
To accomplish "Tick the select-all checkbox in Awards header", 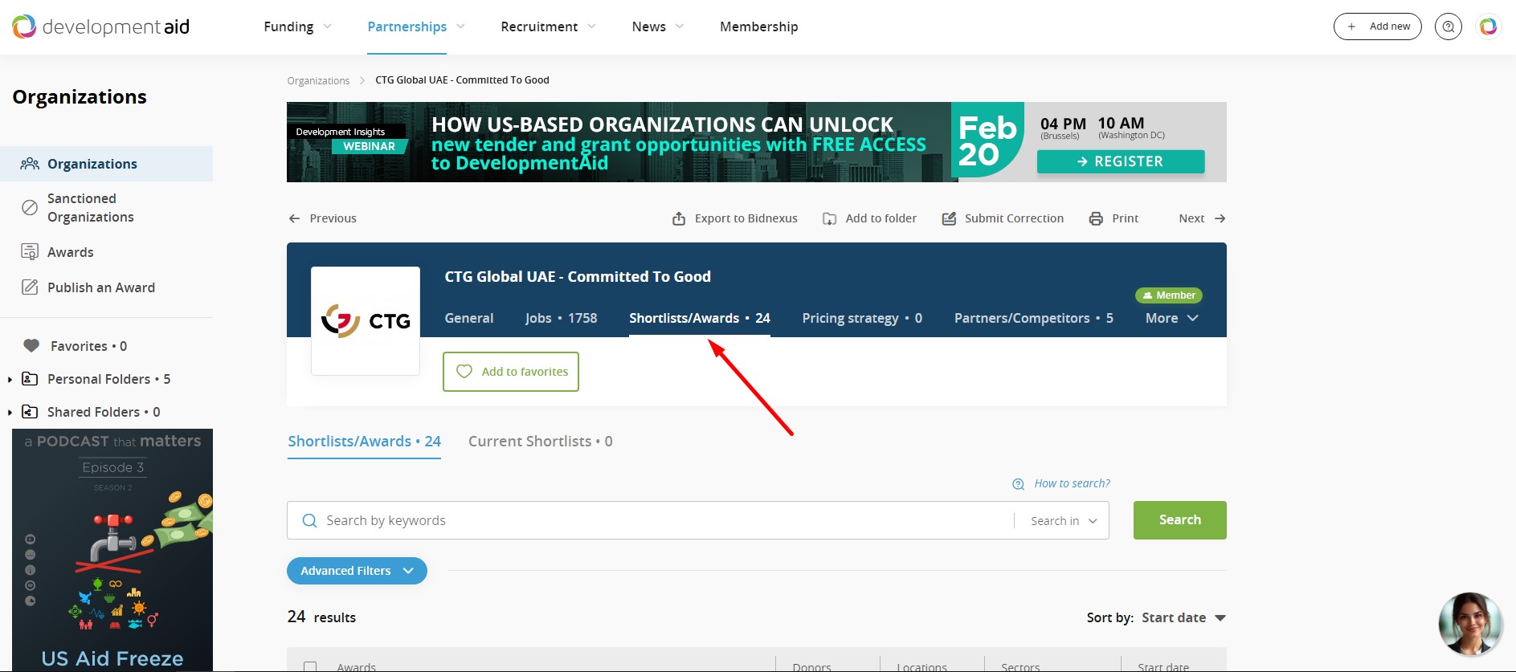I will (x=310, y=666).
